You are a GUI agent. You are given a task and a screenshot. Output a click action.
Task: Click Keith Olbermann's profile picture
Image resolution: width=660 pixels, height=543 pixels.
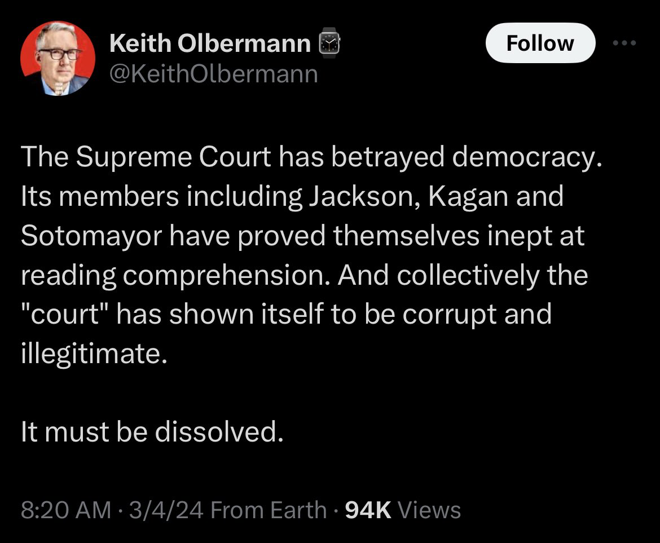click(x=58, y=59)
